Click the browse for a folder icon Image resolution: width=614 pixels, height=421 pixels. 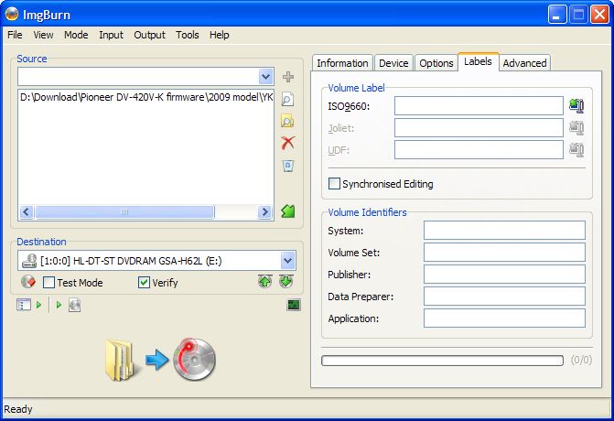(x=287, y=122)
